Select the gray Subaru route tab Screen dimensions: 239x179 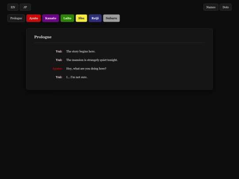[x=112, y=18]
